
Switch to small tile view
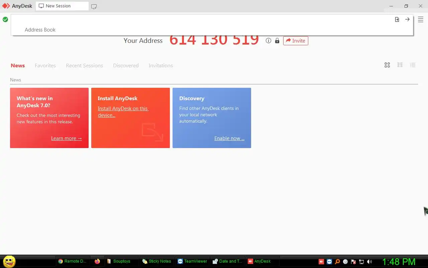pos(400,65)
